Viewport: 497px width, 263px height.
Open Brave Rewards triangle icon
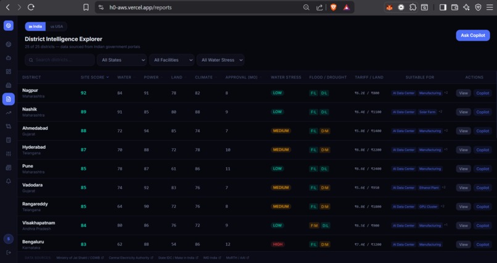pyautogui.click(x=347, y=7)
